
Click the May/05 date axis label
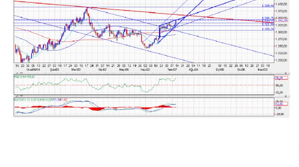[124, 70]
